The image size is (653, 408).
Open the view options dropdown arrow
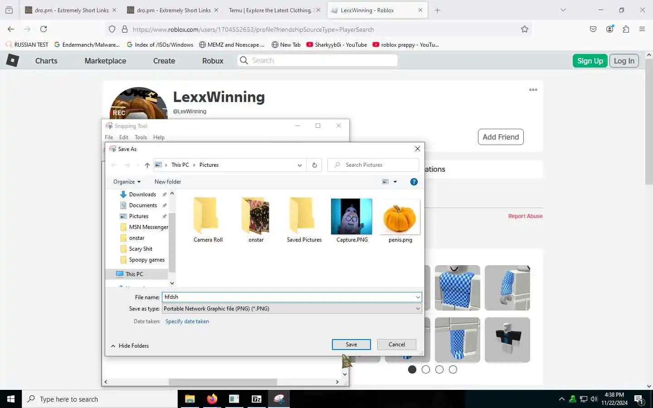(395, 182)
